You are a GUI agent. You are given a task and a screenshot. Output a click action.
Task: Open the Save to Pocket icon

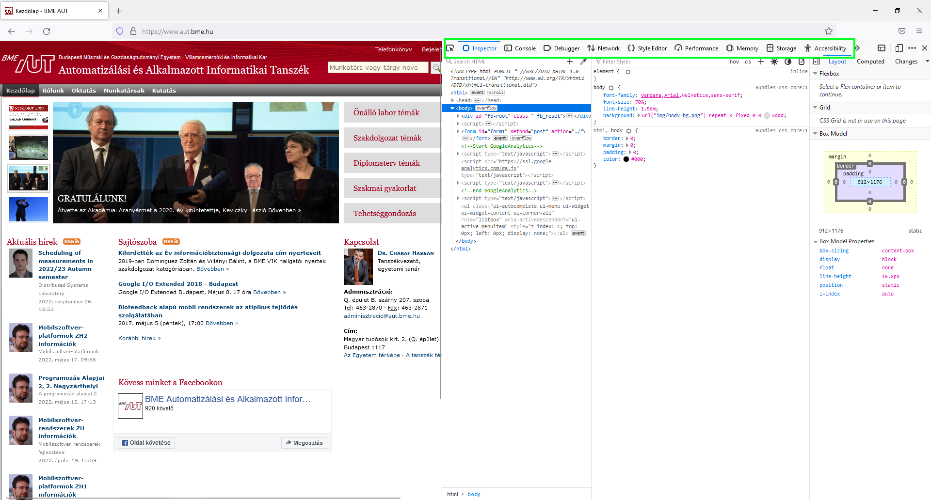[x=902, y=31]
